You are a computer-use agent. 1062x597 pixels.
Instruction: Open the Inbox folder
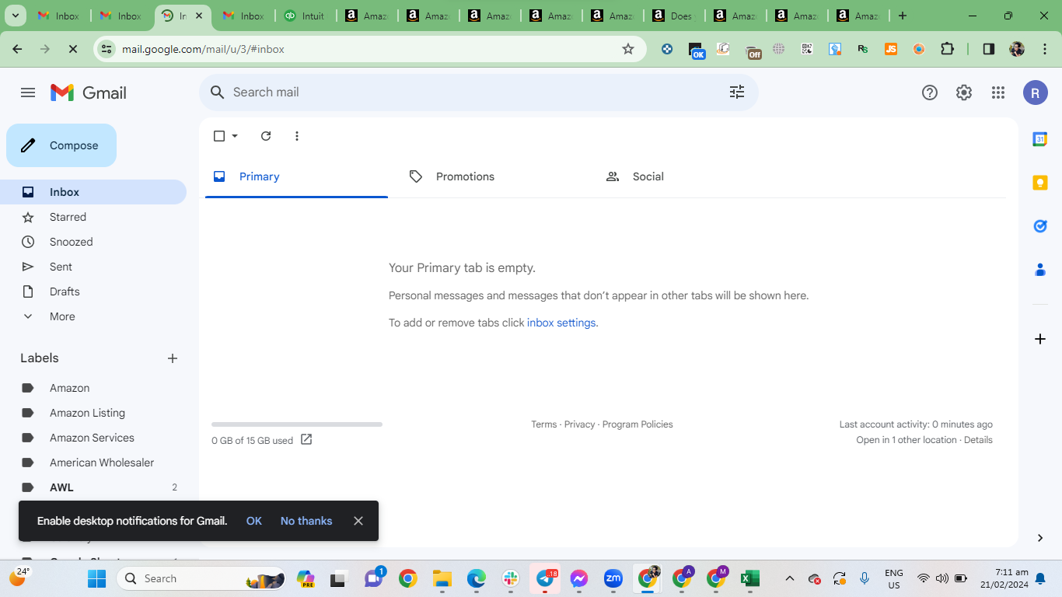pos(93,192)
